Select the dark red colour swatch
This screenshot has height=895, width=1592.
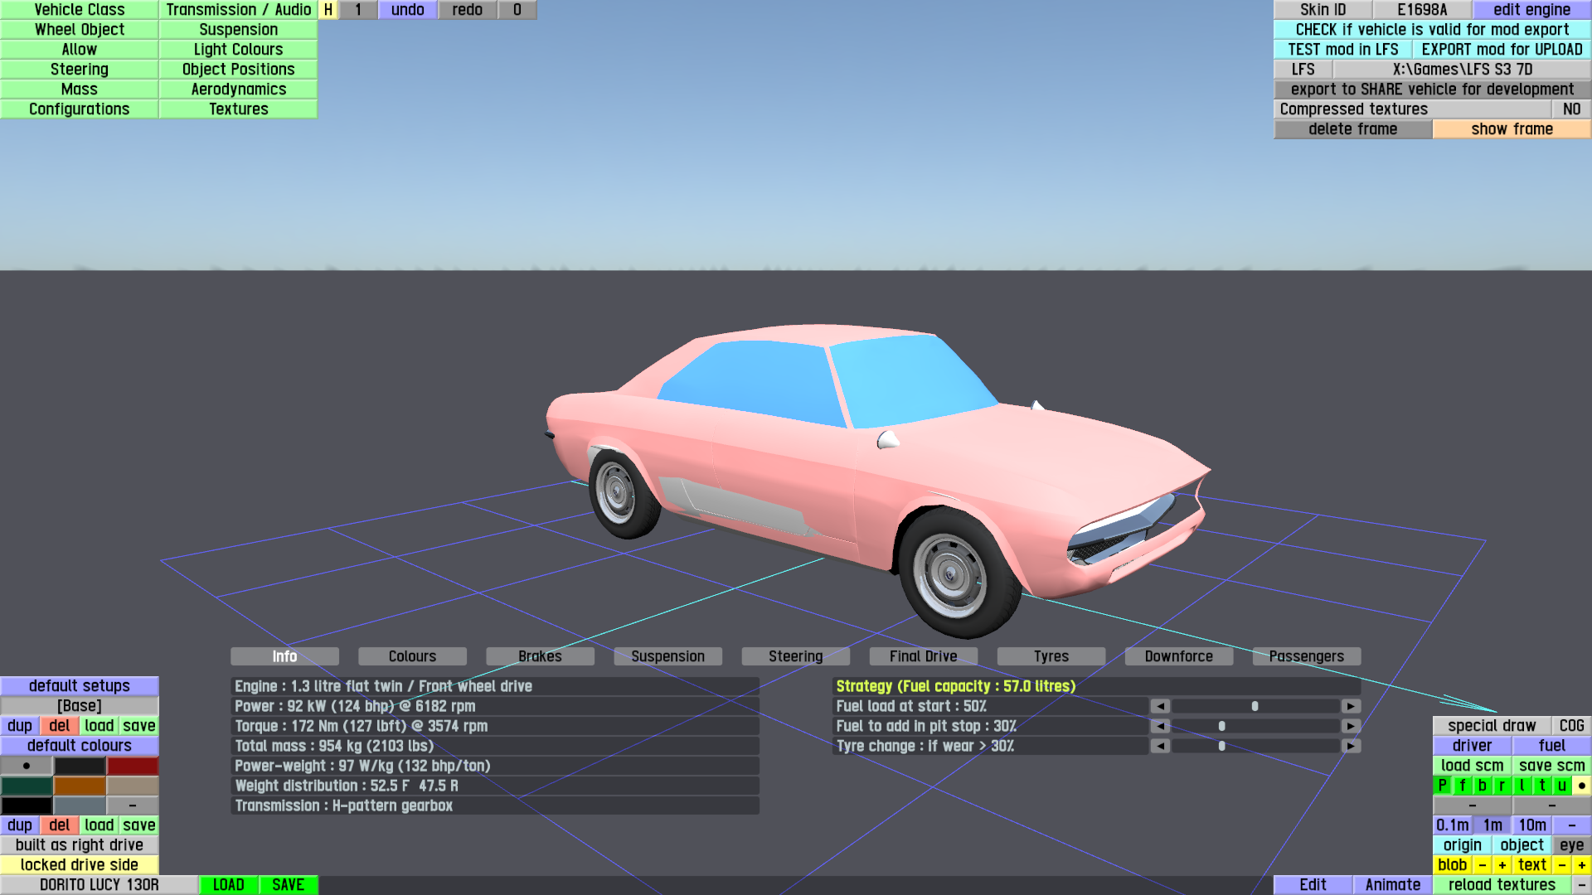click(x=133, y=766)
